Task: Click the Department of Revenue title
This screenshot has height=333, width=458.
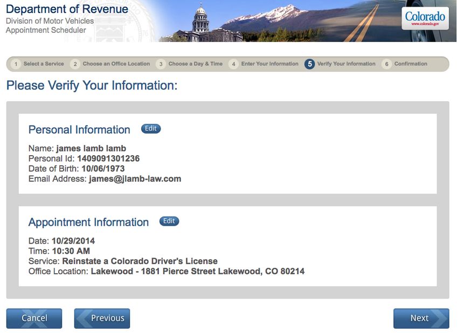Action: click(x=67, y=9)
